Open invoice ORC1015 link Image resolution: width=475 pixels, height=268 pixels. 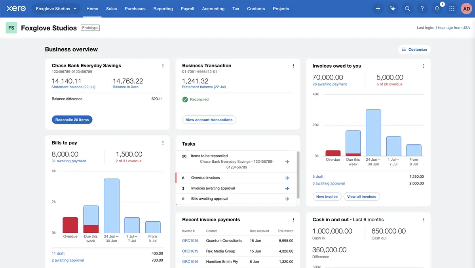(190, 240)
